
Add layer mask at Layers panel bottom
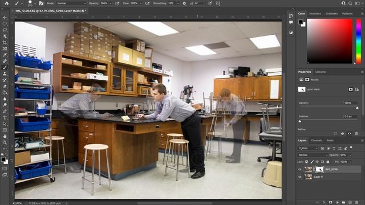click(331, 203)
